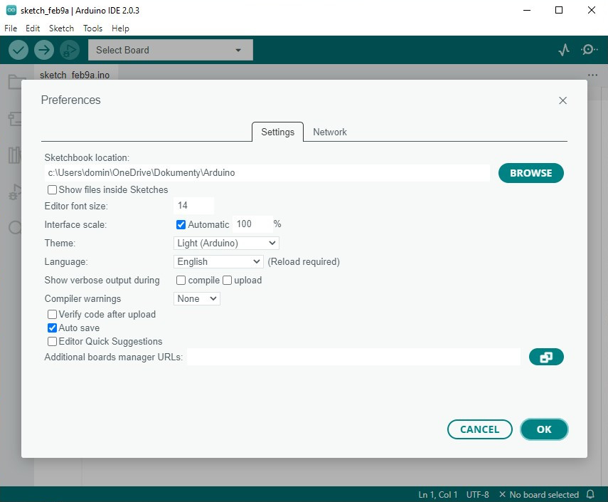Open the Sketch menu
Screen dimensions: 608x502
click(x=61, y=28)
